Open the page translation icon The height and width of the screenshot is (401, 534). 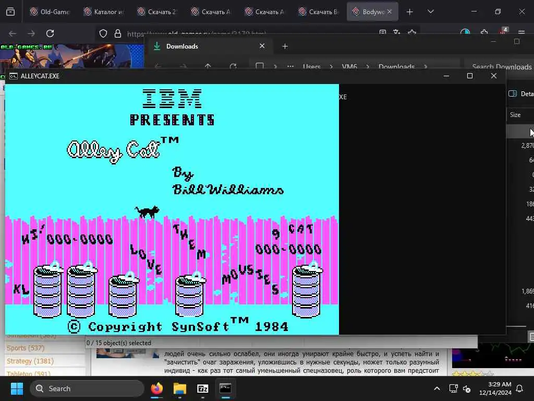coord(397,32)
